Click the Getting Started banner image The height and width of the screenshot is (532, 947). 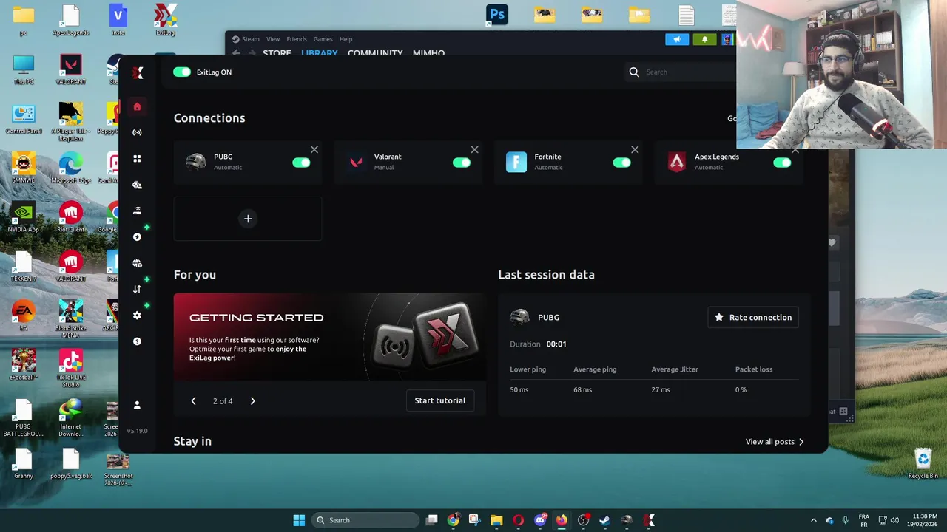330,337
